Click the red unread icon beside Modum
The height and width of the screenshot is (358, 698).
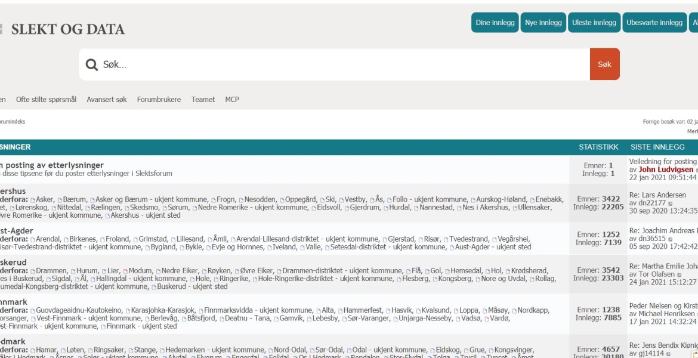pos(125,271)
